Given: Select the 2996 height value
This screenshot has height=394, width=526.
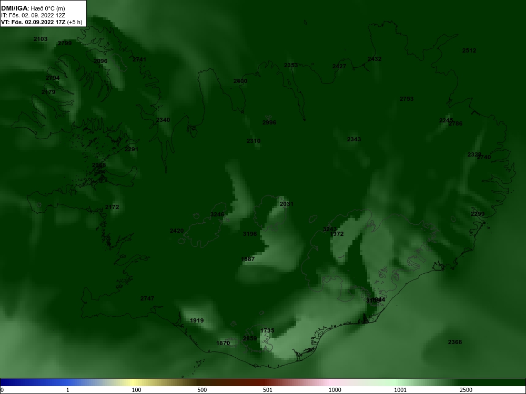Looking at the screenshot, I should tap(269, 122).
